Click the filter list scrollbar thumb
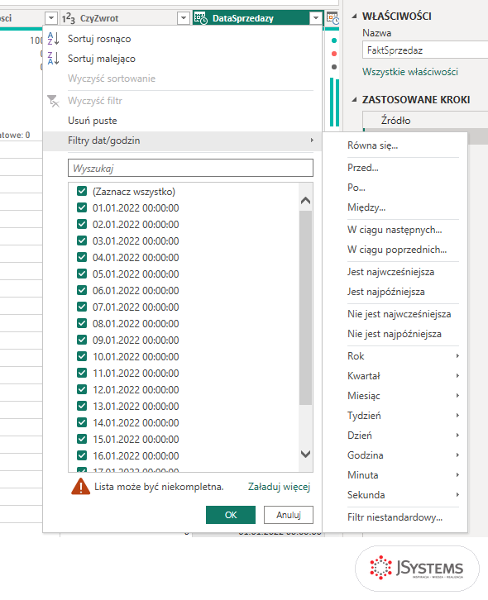 tap(305, 307)
